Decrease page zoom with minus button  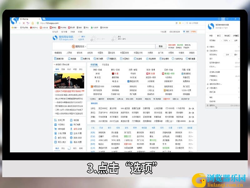(x=222, y=41)
